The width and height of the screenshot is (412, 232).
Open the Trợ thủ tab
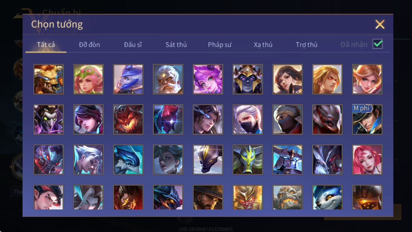point(306,45)
